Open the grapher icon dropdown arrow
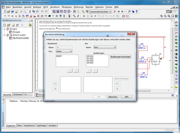 pyautogui.click(x=71, y=12)
